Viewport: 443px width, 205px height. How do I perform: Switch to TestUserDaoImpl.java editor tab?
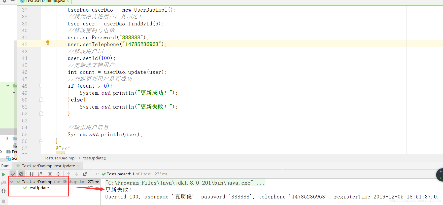click(x=45, y=1)
